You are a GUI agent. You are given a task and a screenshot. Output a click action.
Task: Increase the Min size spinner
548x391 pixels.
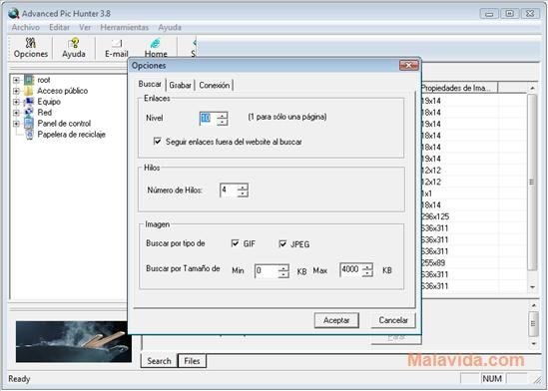[283, 268]
